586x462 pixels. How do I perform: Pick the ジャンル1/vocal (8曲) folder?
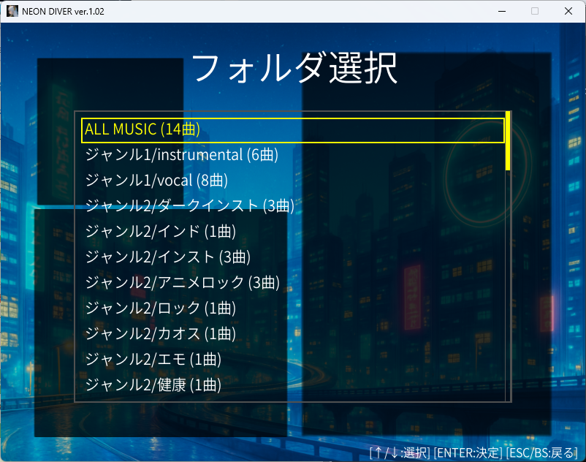pos(156,180)
